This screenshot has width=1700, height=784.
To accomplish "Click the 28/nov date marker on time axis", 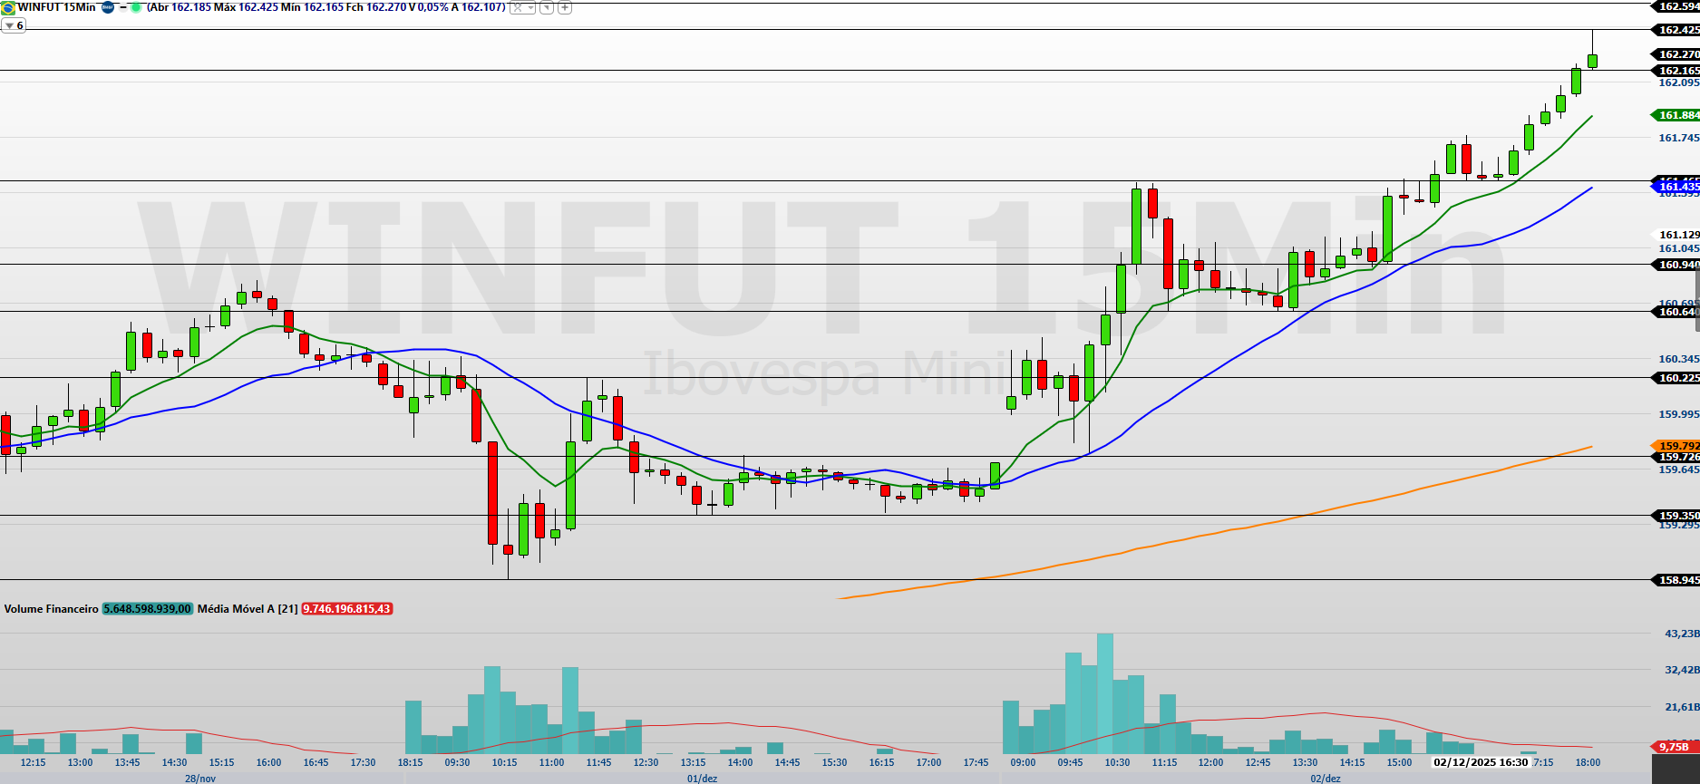I will pos(200,778).
